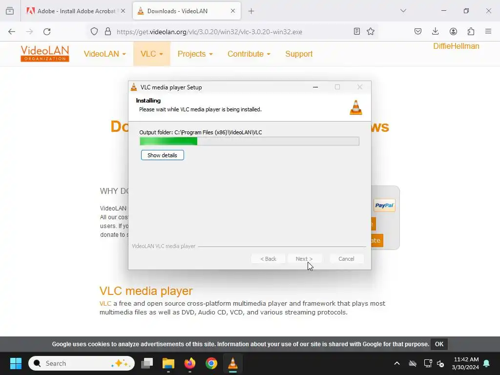
Task: Bookmark this page with star icon
Action: coord(371,31)
